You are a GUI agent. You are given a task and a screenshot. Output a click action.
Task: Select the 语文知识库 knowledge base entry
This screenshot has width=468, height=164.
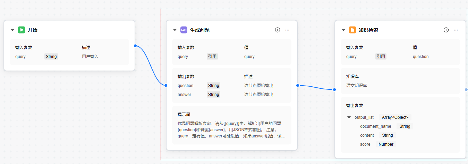(x=357, y=85)
